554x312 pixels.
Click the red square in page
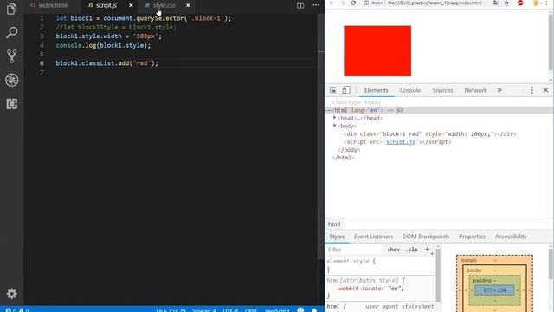coord(377,51)
